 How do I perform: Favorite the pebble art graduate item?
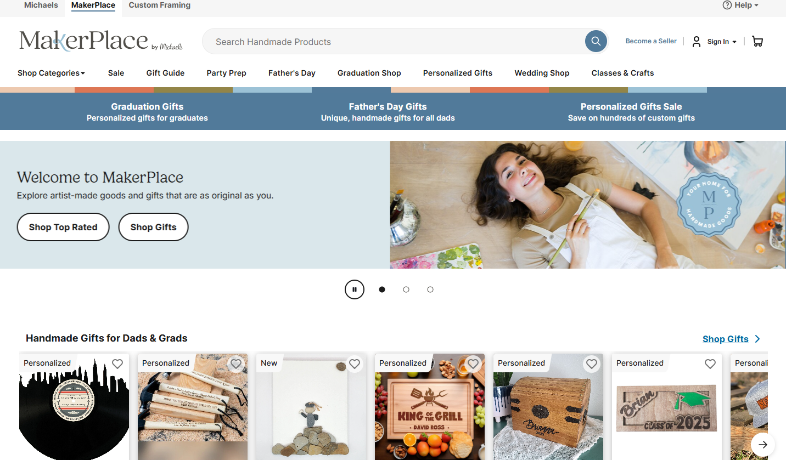tap(355, 364)
